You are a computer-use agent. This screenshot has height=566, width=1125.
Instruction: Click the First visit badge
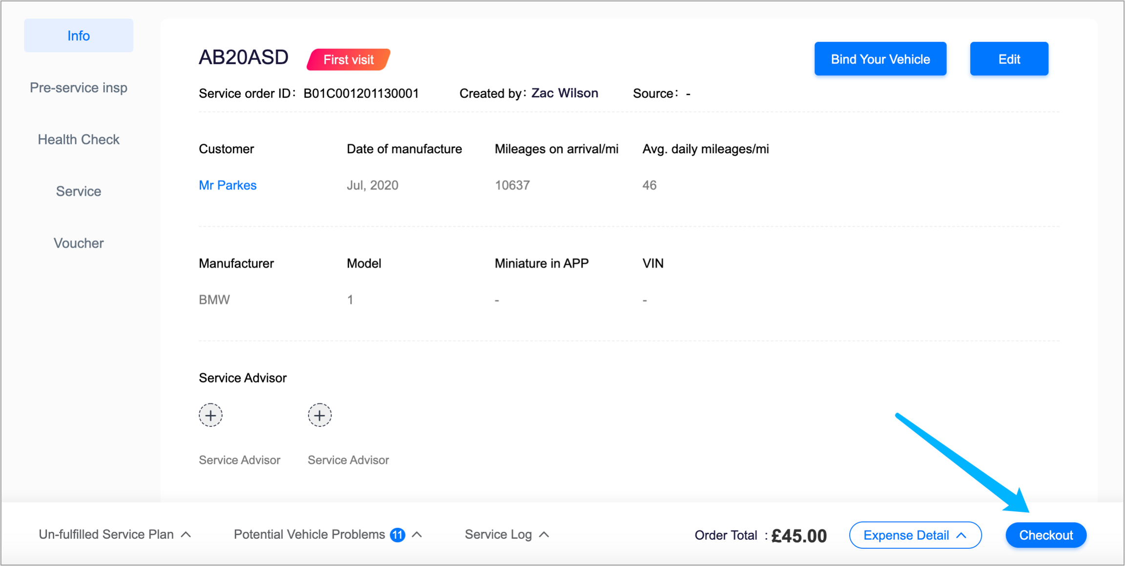pyautogui.click(x=348, y=60)
